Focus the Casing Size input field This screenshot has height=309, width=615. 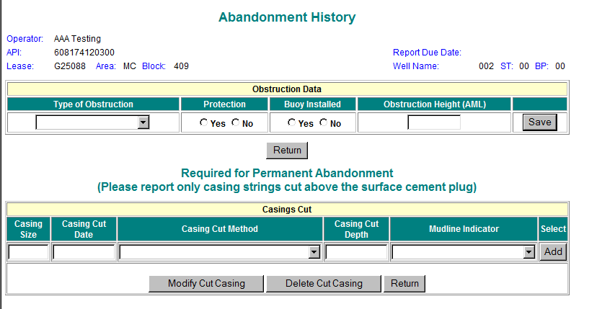[x=29, y=252]
